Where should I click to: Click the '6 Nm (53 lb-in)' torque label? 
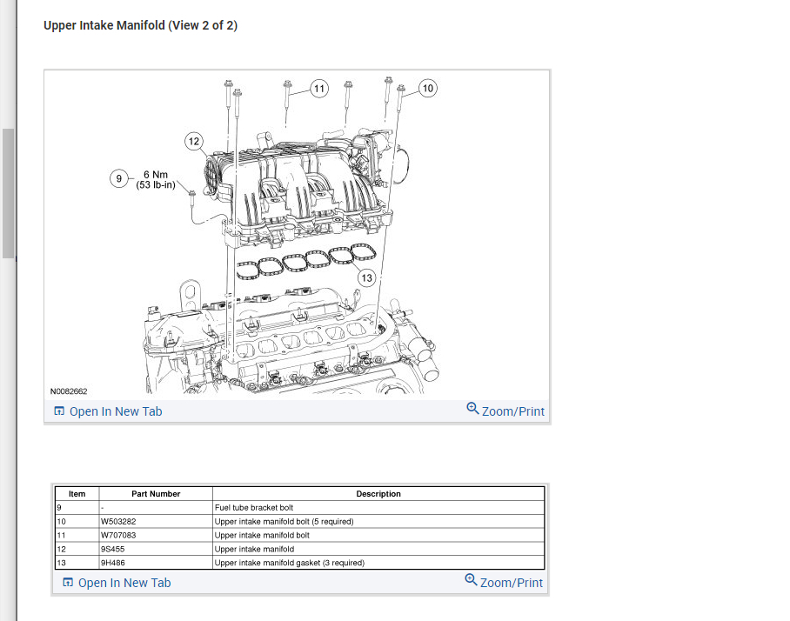tap(156, 180)
